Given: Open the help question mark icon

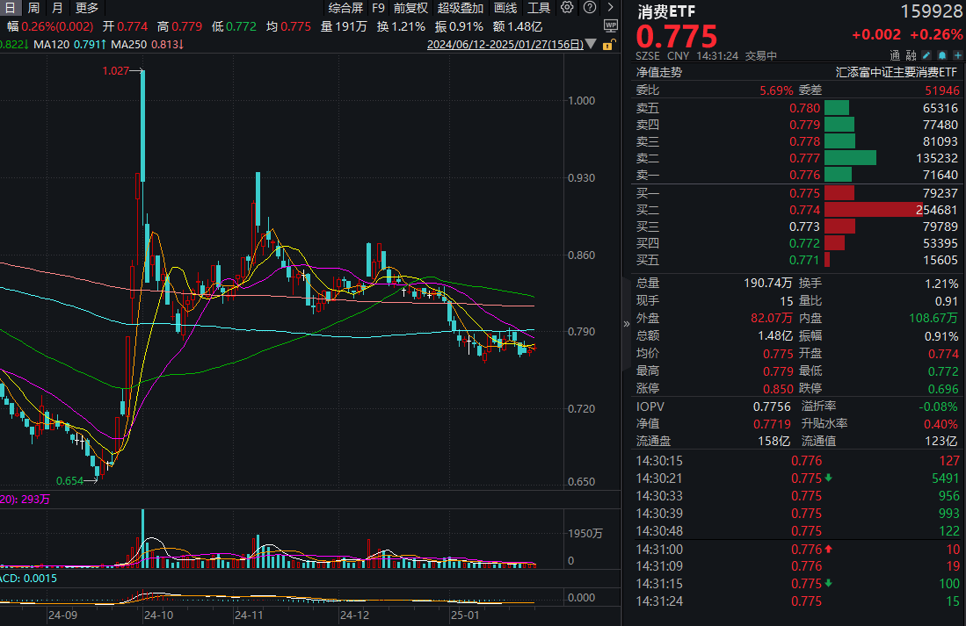Looking at the screenshot, I should (x=589, y=7).
